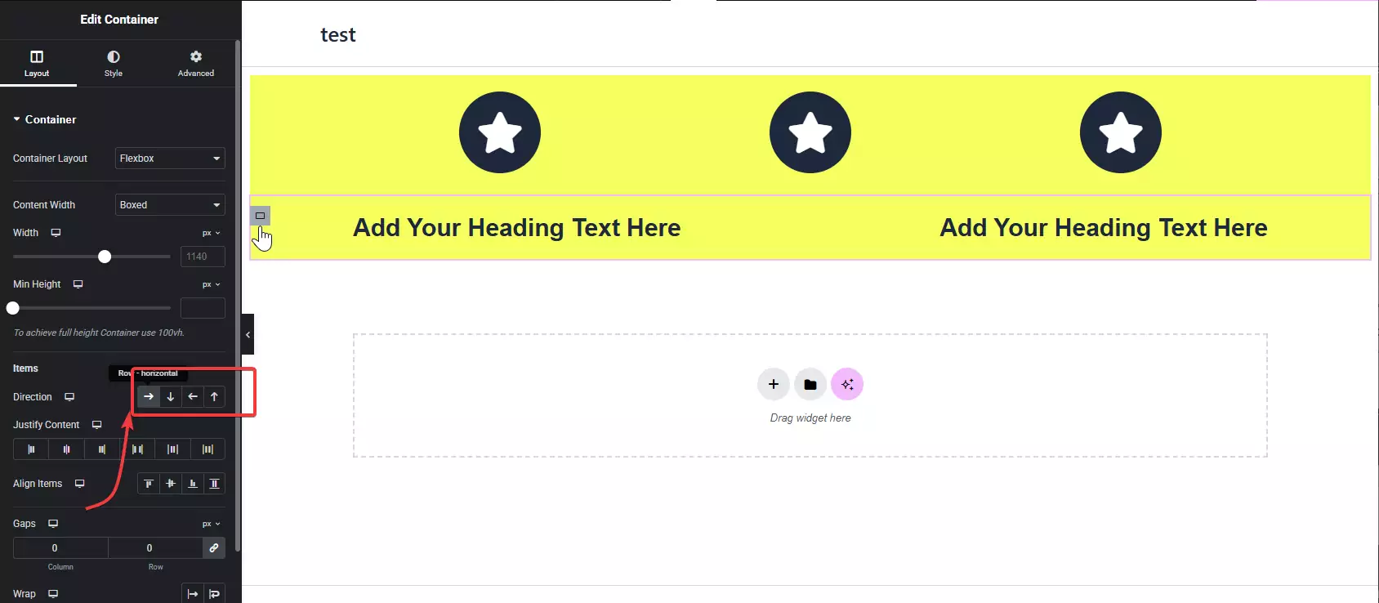1379x603 pixels.
Task: Enable Wrap option for items
Action: (x=214, y=594)
